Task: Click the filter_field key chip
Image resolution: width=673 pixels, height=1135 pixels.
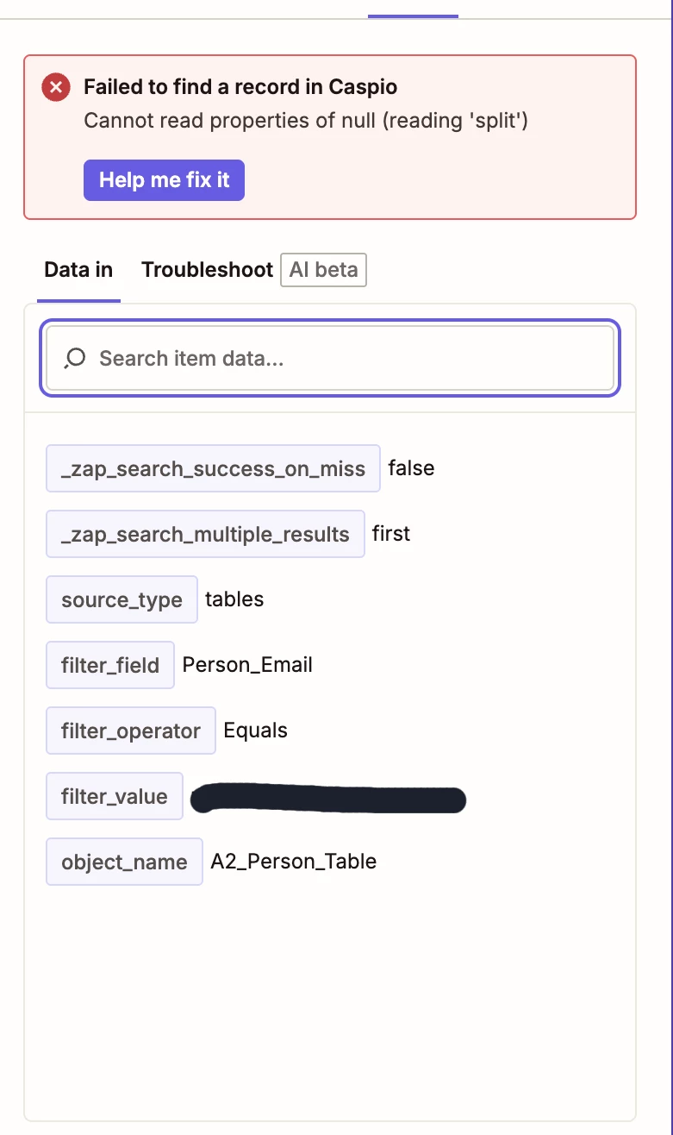Action: click(110, 665)
